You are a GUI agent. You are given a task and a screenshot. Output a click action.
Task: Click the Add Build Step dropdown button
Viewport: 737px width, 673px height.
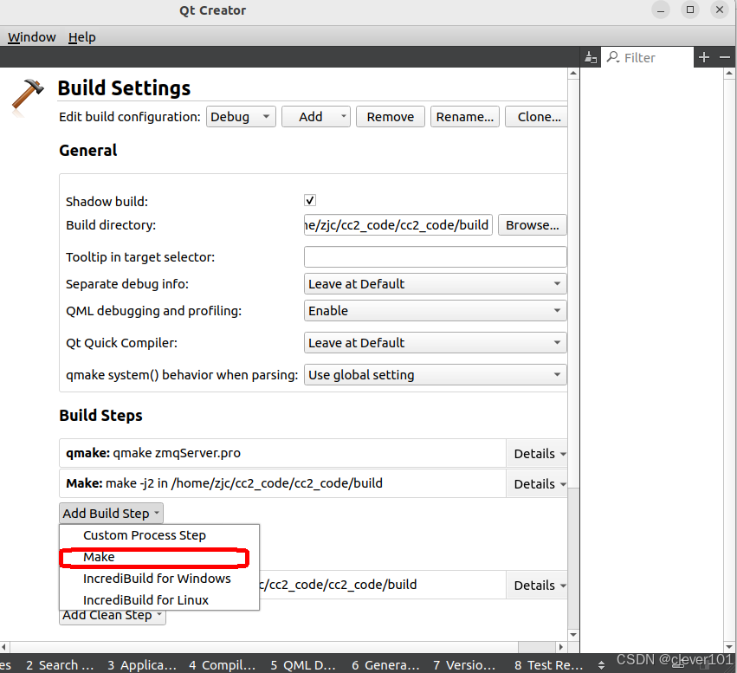[111, 514]
